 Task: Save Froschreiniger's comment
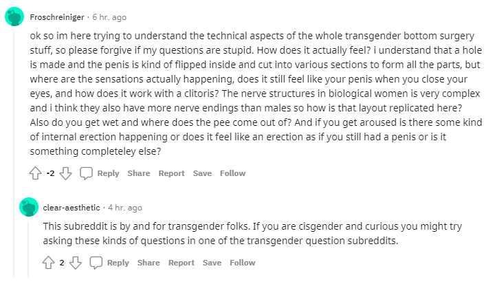point(202,173)
